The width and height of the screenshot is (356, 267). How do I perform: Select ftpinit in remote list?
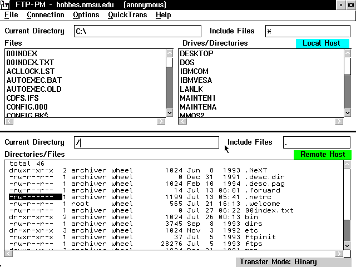point(174,237)
